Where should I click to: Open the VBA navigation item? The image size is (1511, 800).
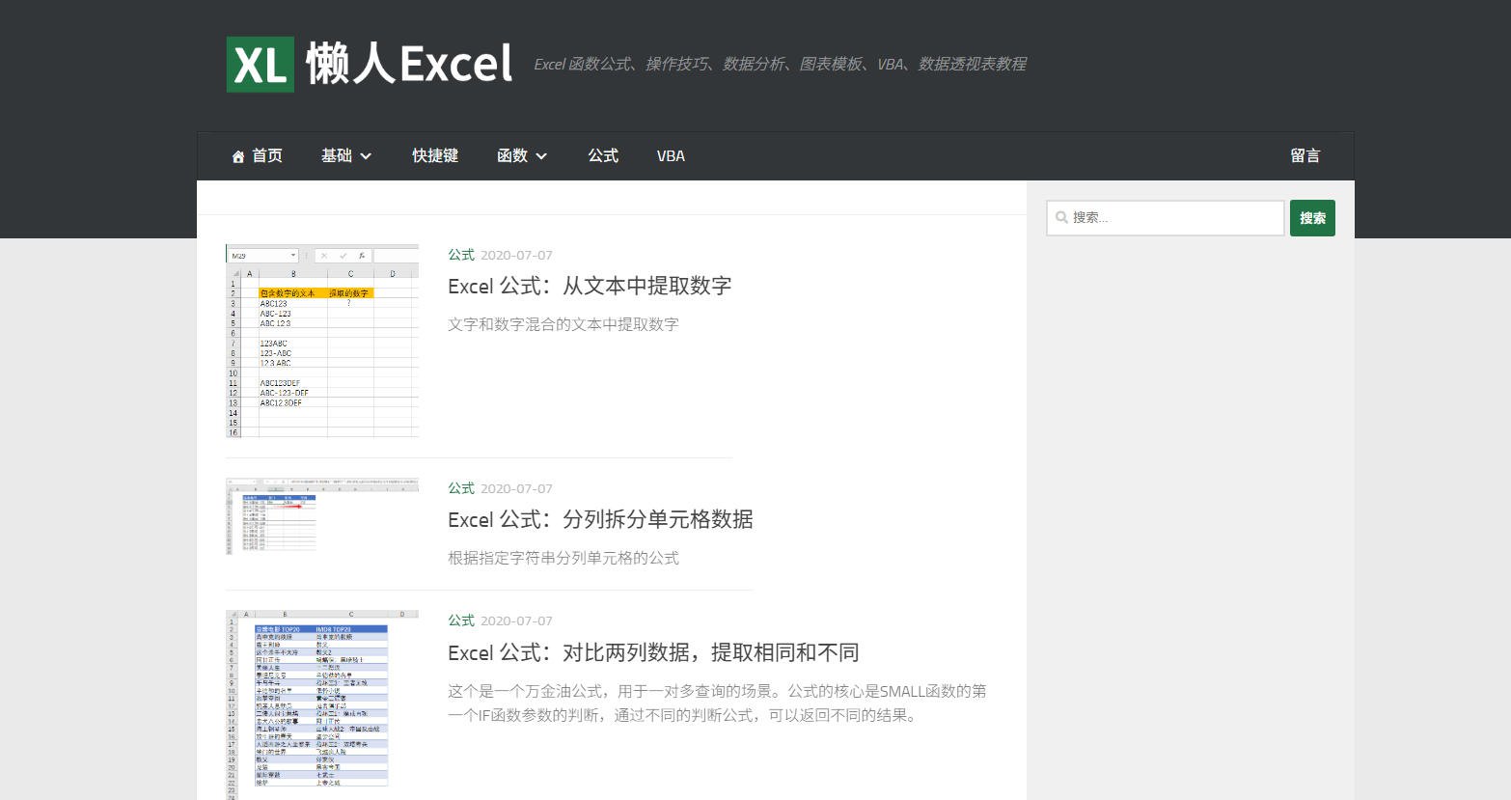(671, 156)
